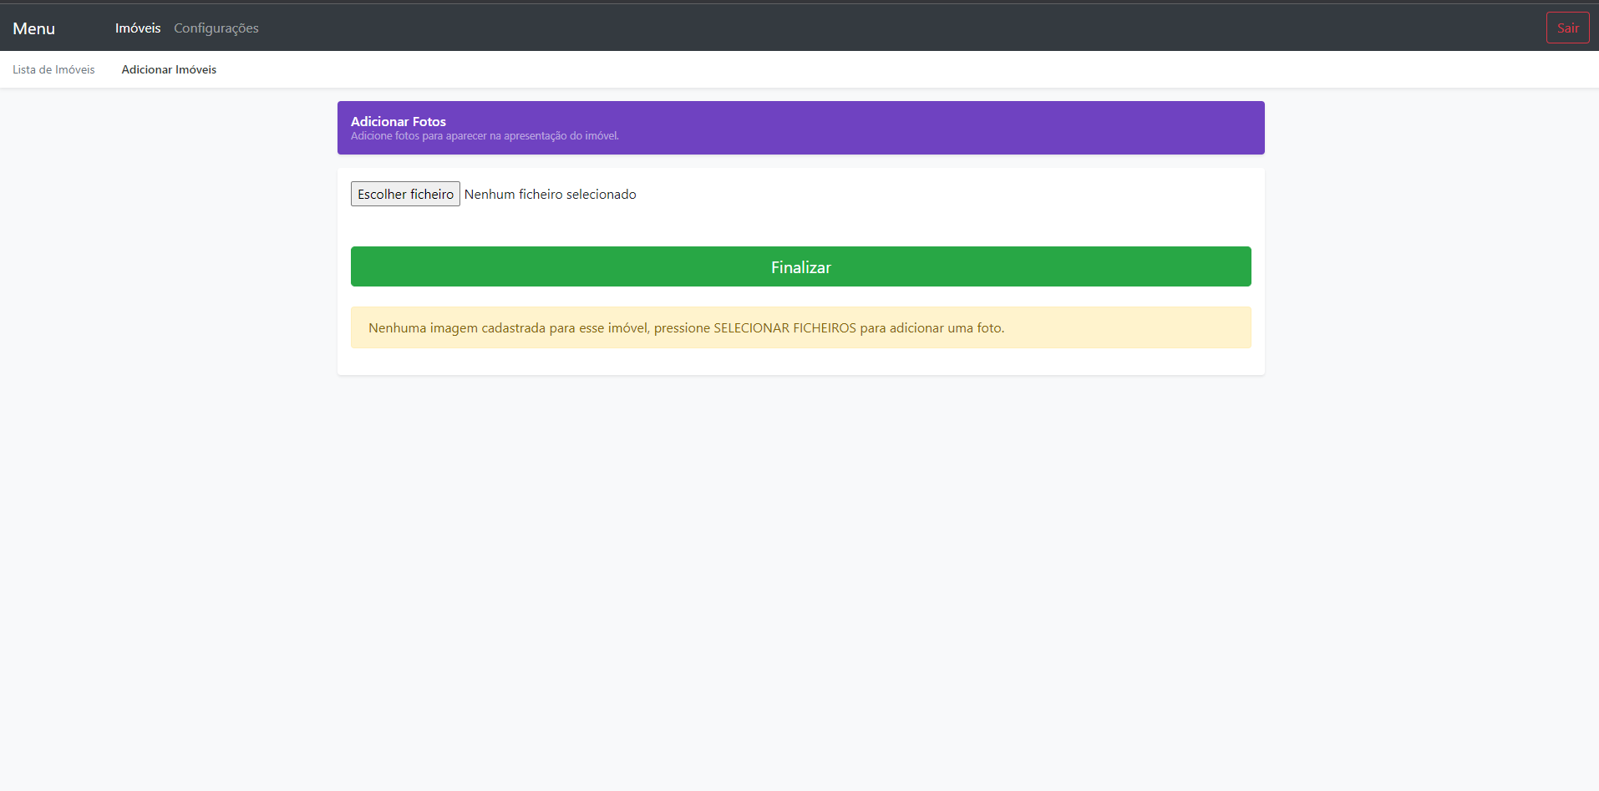The width and height of the screenshot is (1599, 791).
Task: Select the Nenhum ficheiro selecionado text
Action: (x=550, y=193)
